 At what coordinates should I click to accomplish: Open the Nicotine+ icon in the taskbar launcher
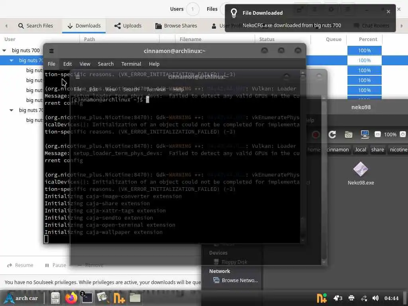(x=119, y=298)
